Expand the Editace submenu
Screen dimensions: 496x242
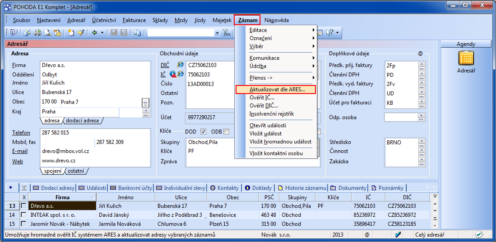[x=282, y=30]
